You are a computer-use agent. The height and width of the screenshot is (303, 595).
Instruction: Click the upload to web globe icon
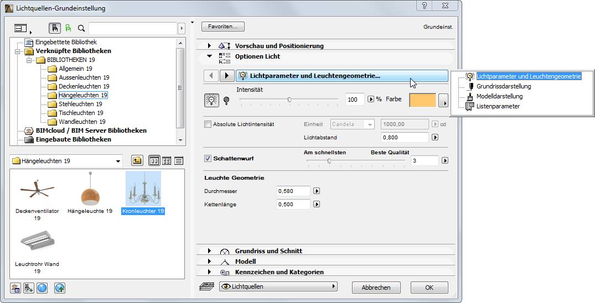pyautogui.click(x=60, y=288)
